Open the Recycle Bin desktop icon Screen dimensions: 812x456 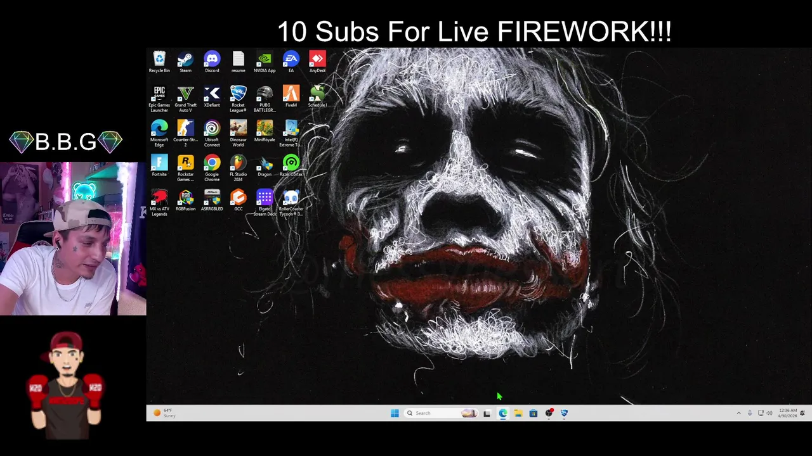click(159, 62)
